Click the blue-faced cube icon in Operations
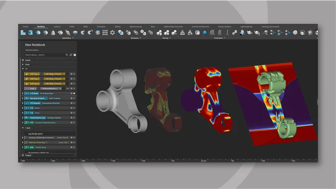 97,33
